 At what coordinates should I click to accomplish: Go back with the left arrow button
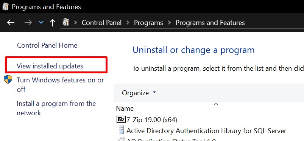coord(11,23)
